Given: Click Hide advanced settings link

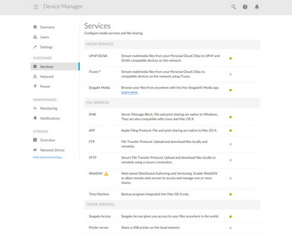Looking at the screenshot, I should (x=48, y=157).
